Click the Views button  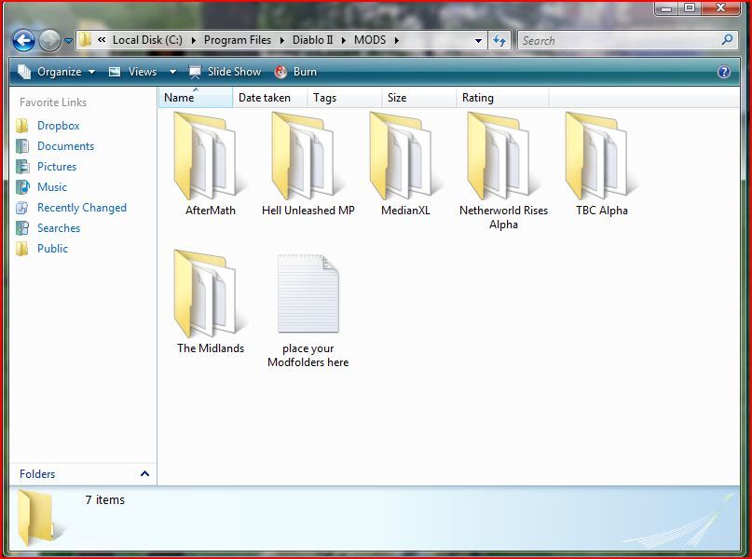pyautogui.click(x=133, y=72)
